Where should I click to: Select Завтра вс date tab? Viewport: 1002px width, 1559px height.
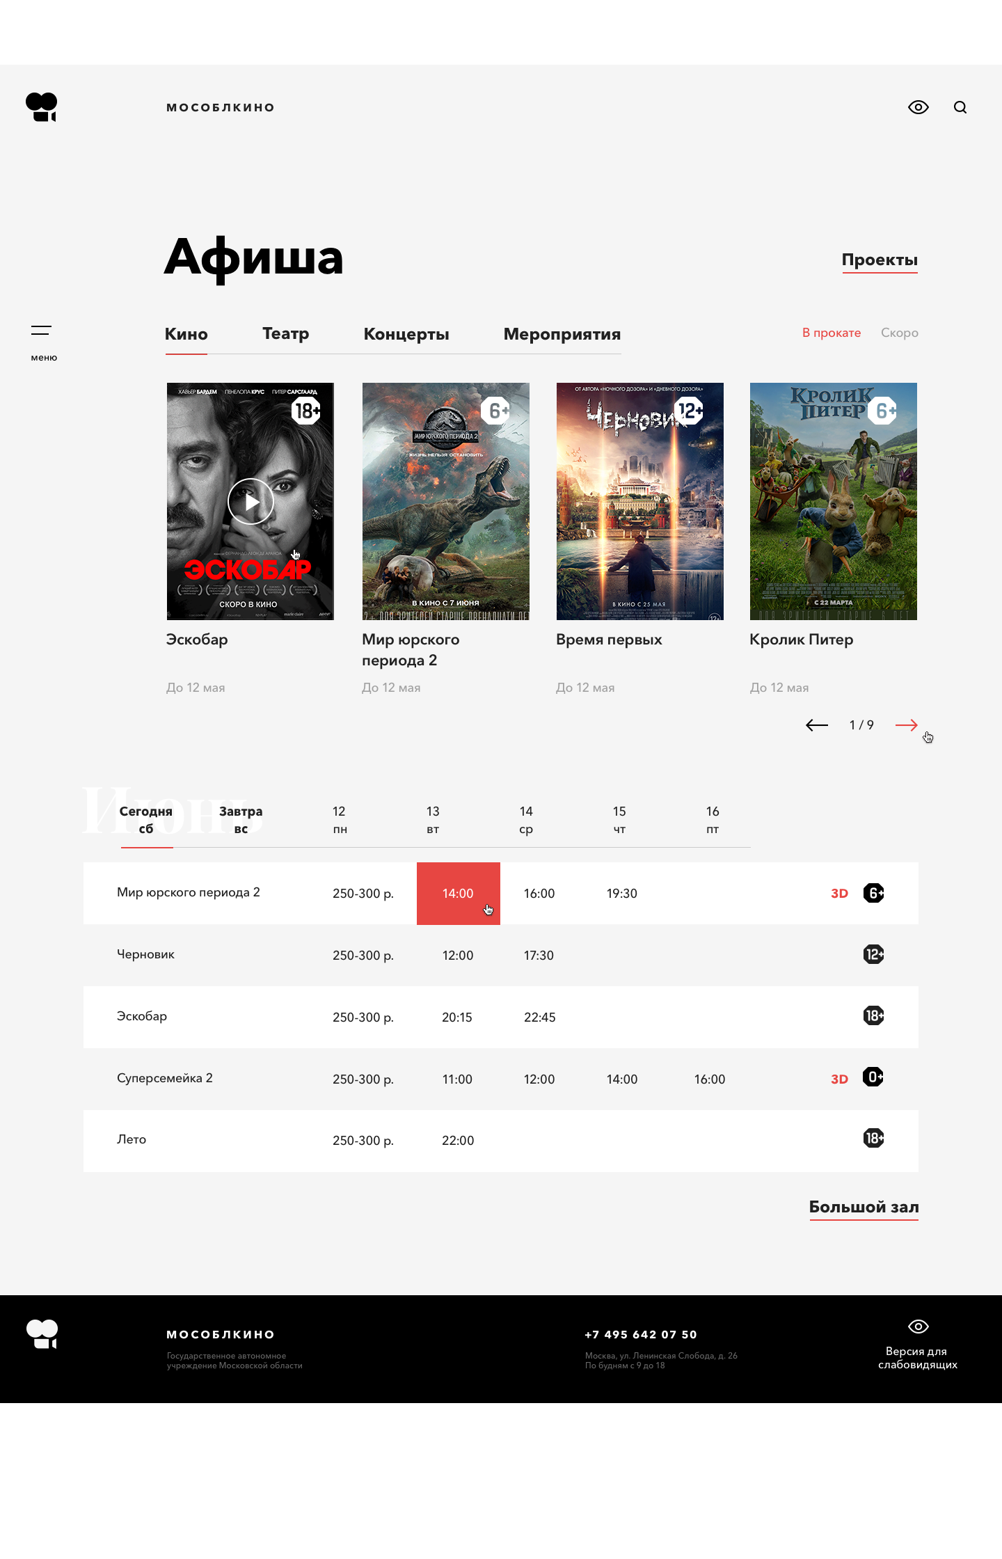[241, 820]
